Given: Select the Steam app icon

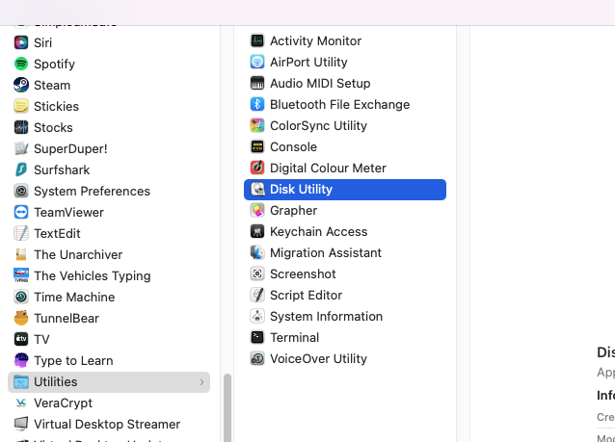Looking at the screenshot, I should (21, 85).
